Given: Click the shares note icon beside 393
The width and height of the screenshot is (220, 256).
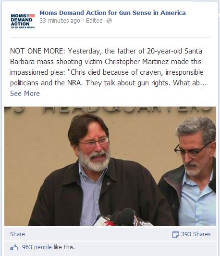Looking at the screenshot, I should point(176,235).
